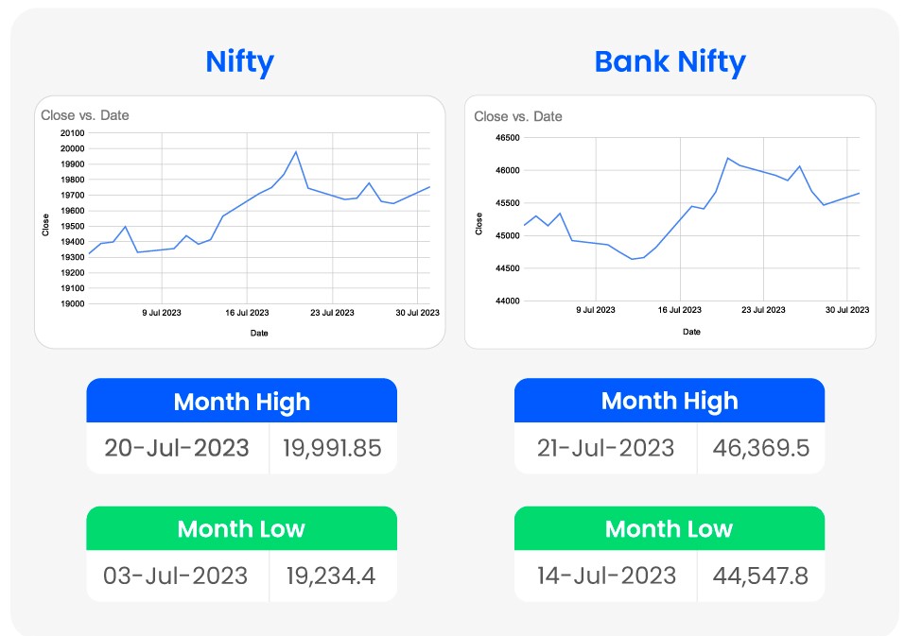Select the 19,234.4 Nifty low value
The width and height of the screenshot is (905, 636).
coord(332,576)
